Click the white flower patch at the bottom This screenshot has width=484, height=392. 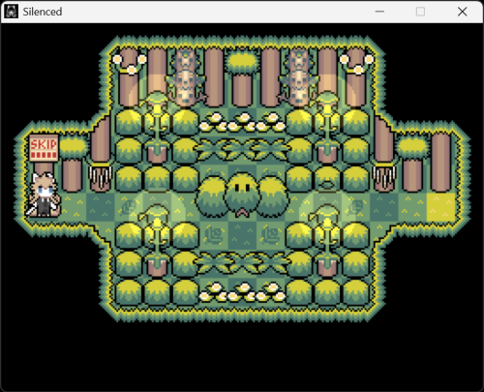point(242,292)
